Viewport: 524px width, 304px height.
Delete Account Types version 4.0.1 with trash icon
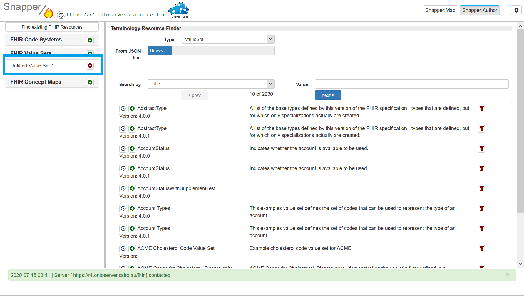[x=481, y=229]
